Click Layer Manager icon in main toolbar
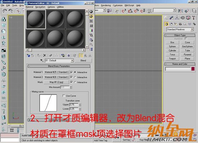Viewport: 198px width, 143px height. click(194, 11)
